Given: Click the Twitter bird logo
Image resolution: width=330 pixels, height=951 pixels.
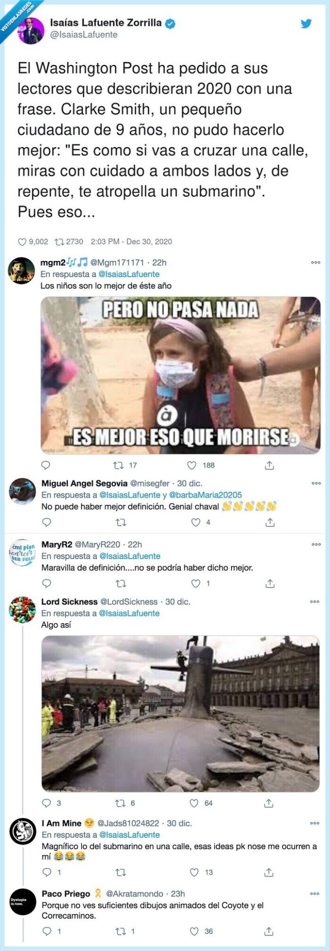Looking at the screenshot, I should coord(306,23).
